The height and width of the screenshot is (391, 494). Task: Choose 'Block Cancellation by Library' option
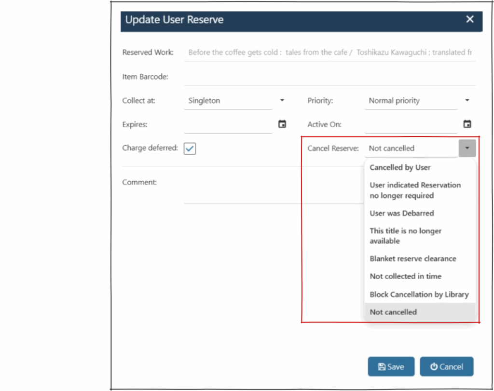pyautogui.click(x=419, y=294)
